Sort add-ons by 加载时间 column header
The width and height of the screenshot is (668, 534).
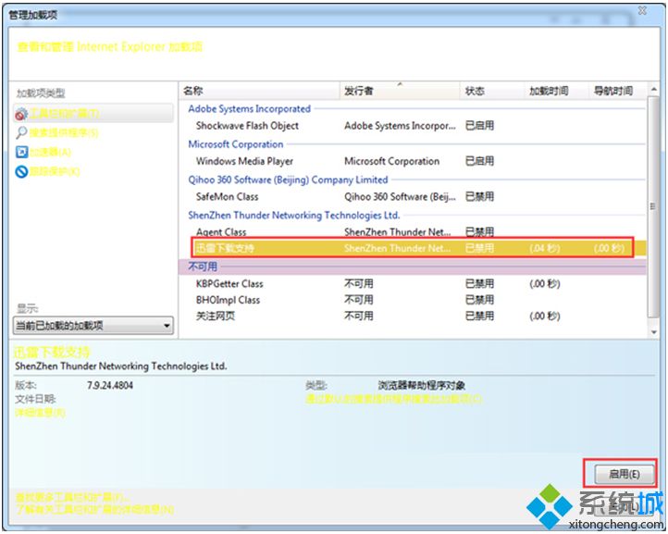[556, 91]
